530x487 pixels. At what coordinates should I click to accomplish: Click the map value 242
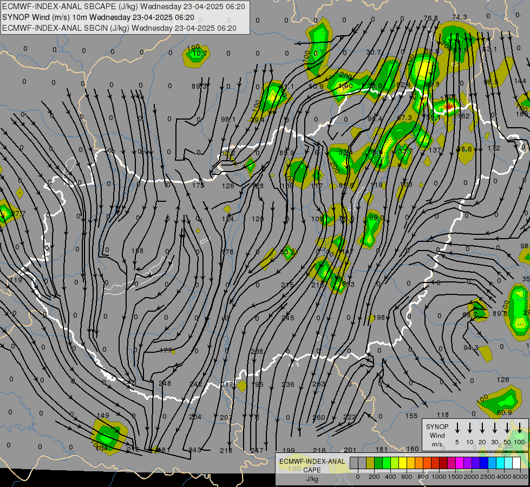pyautogui.click(x=196, y=384)
